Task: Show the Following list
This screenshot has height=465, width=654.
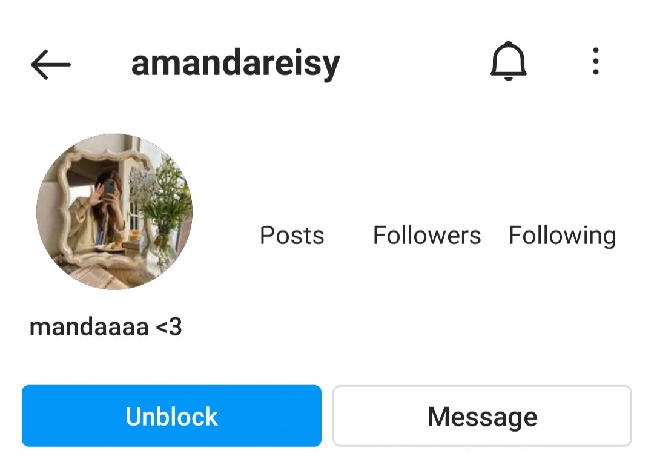Action: coord(562,236)
